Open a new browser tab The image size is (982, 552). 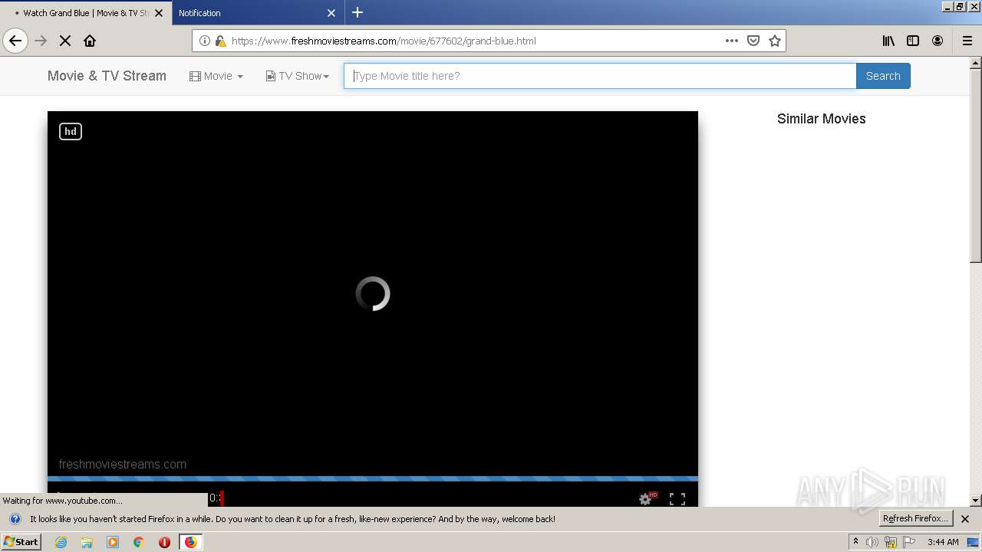point(358,12)
